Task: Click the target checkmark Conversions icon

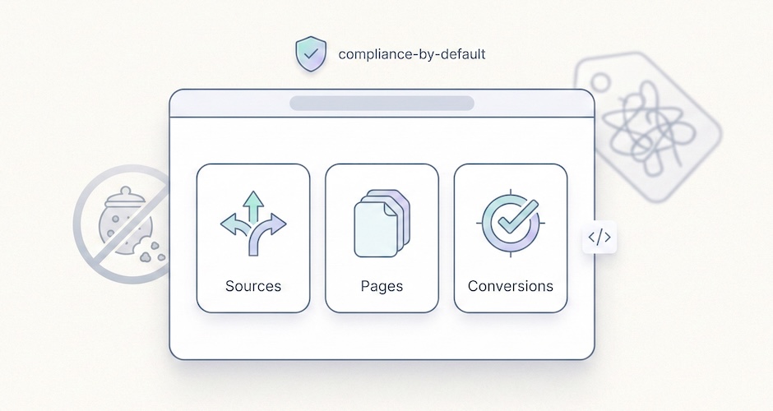Action: click(x=511, y=222)
